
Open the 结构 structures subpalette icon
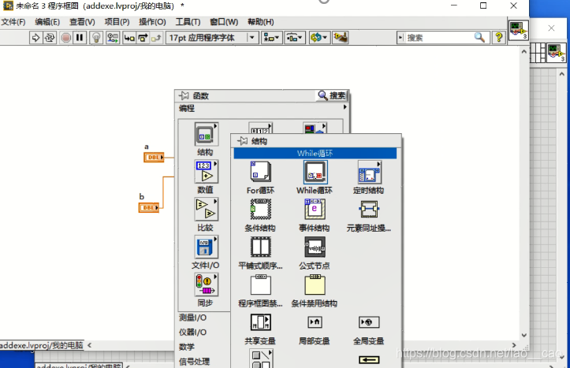pos(206,135)
